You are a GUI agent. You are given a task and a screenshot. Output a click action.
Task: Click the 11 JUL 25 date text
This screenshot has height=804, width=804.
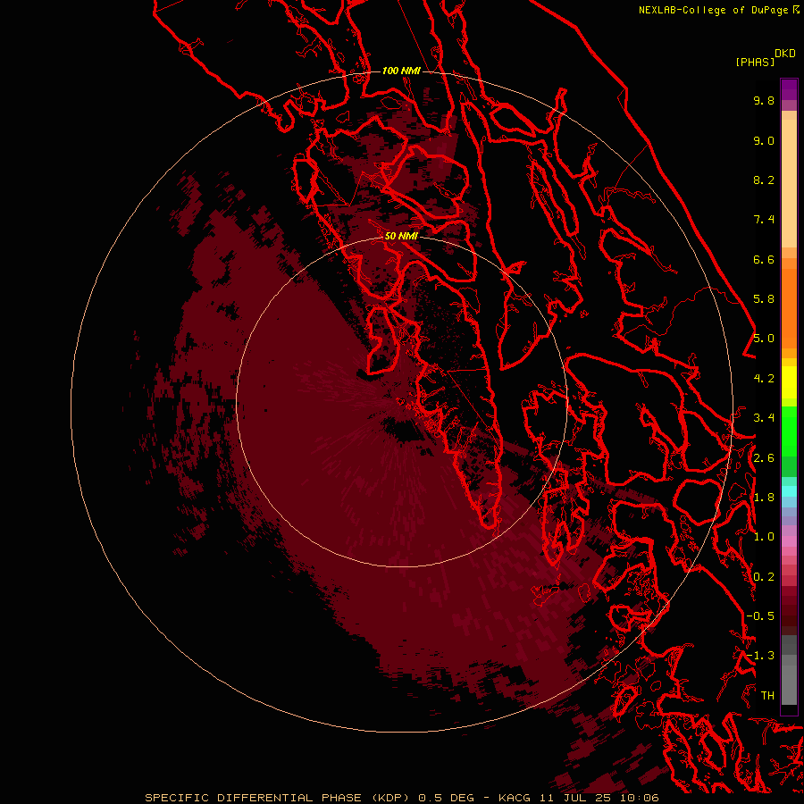point(574,798)
